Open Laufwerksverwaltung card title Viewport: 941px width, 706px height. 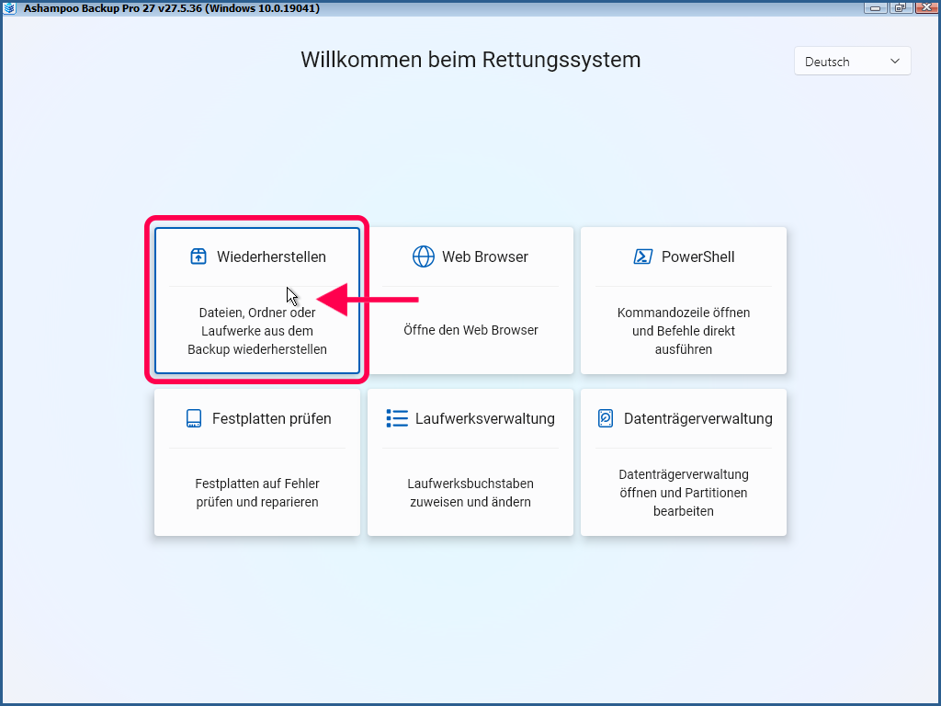coord(485,418)
